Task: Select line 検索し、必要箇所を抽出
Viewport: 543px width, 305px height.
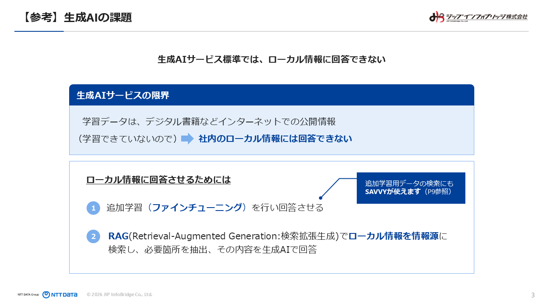Action: (213, 250)
